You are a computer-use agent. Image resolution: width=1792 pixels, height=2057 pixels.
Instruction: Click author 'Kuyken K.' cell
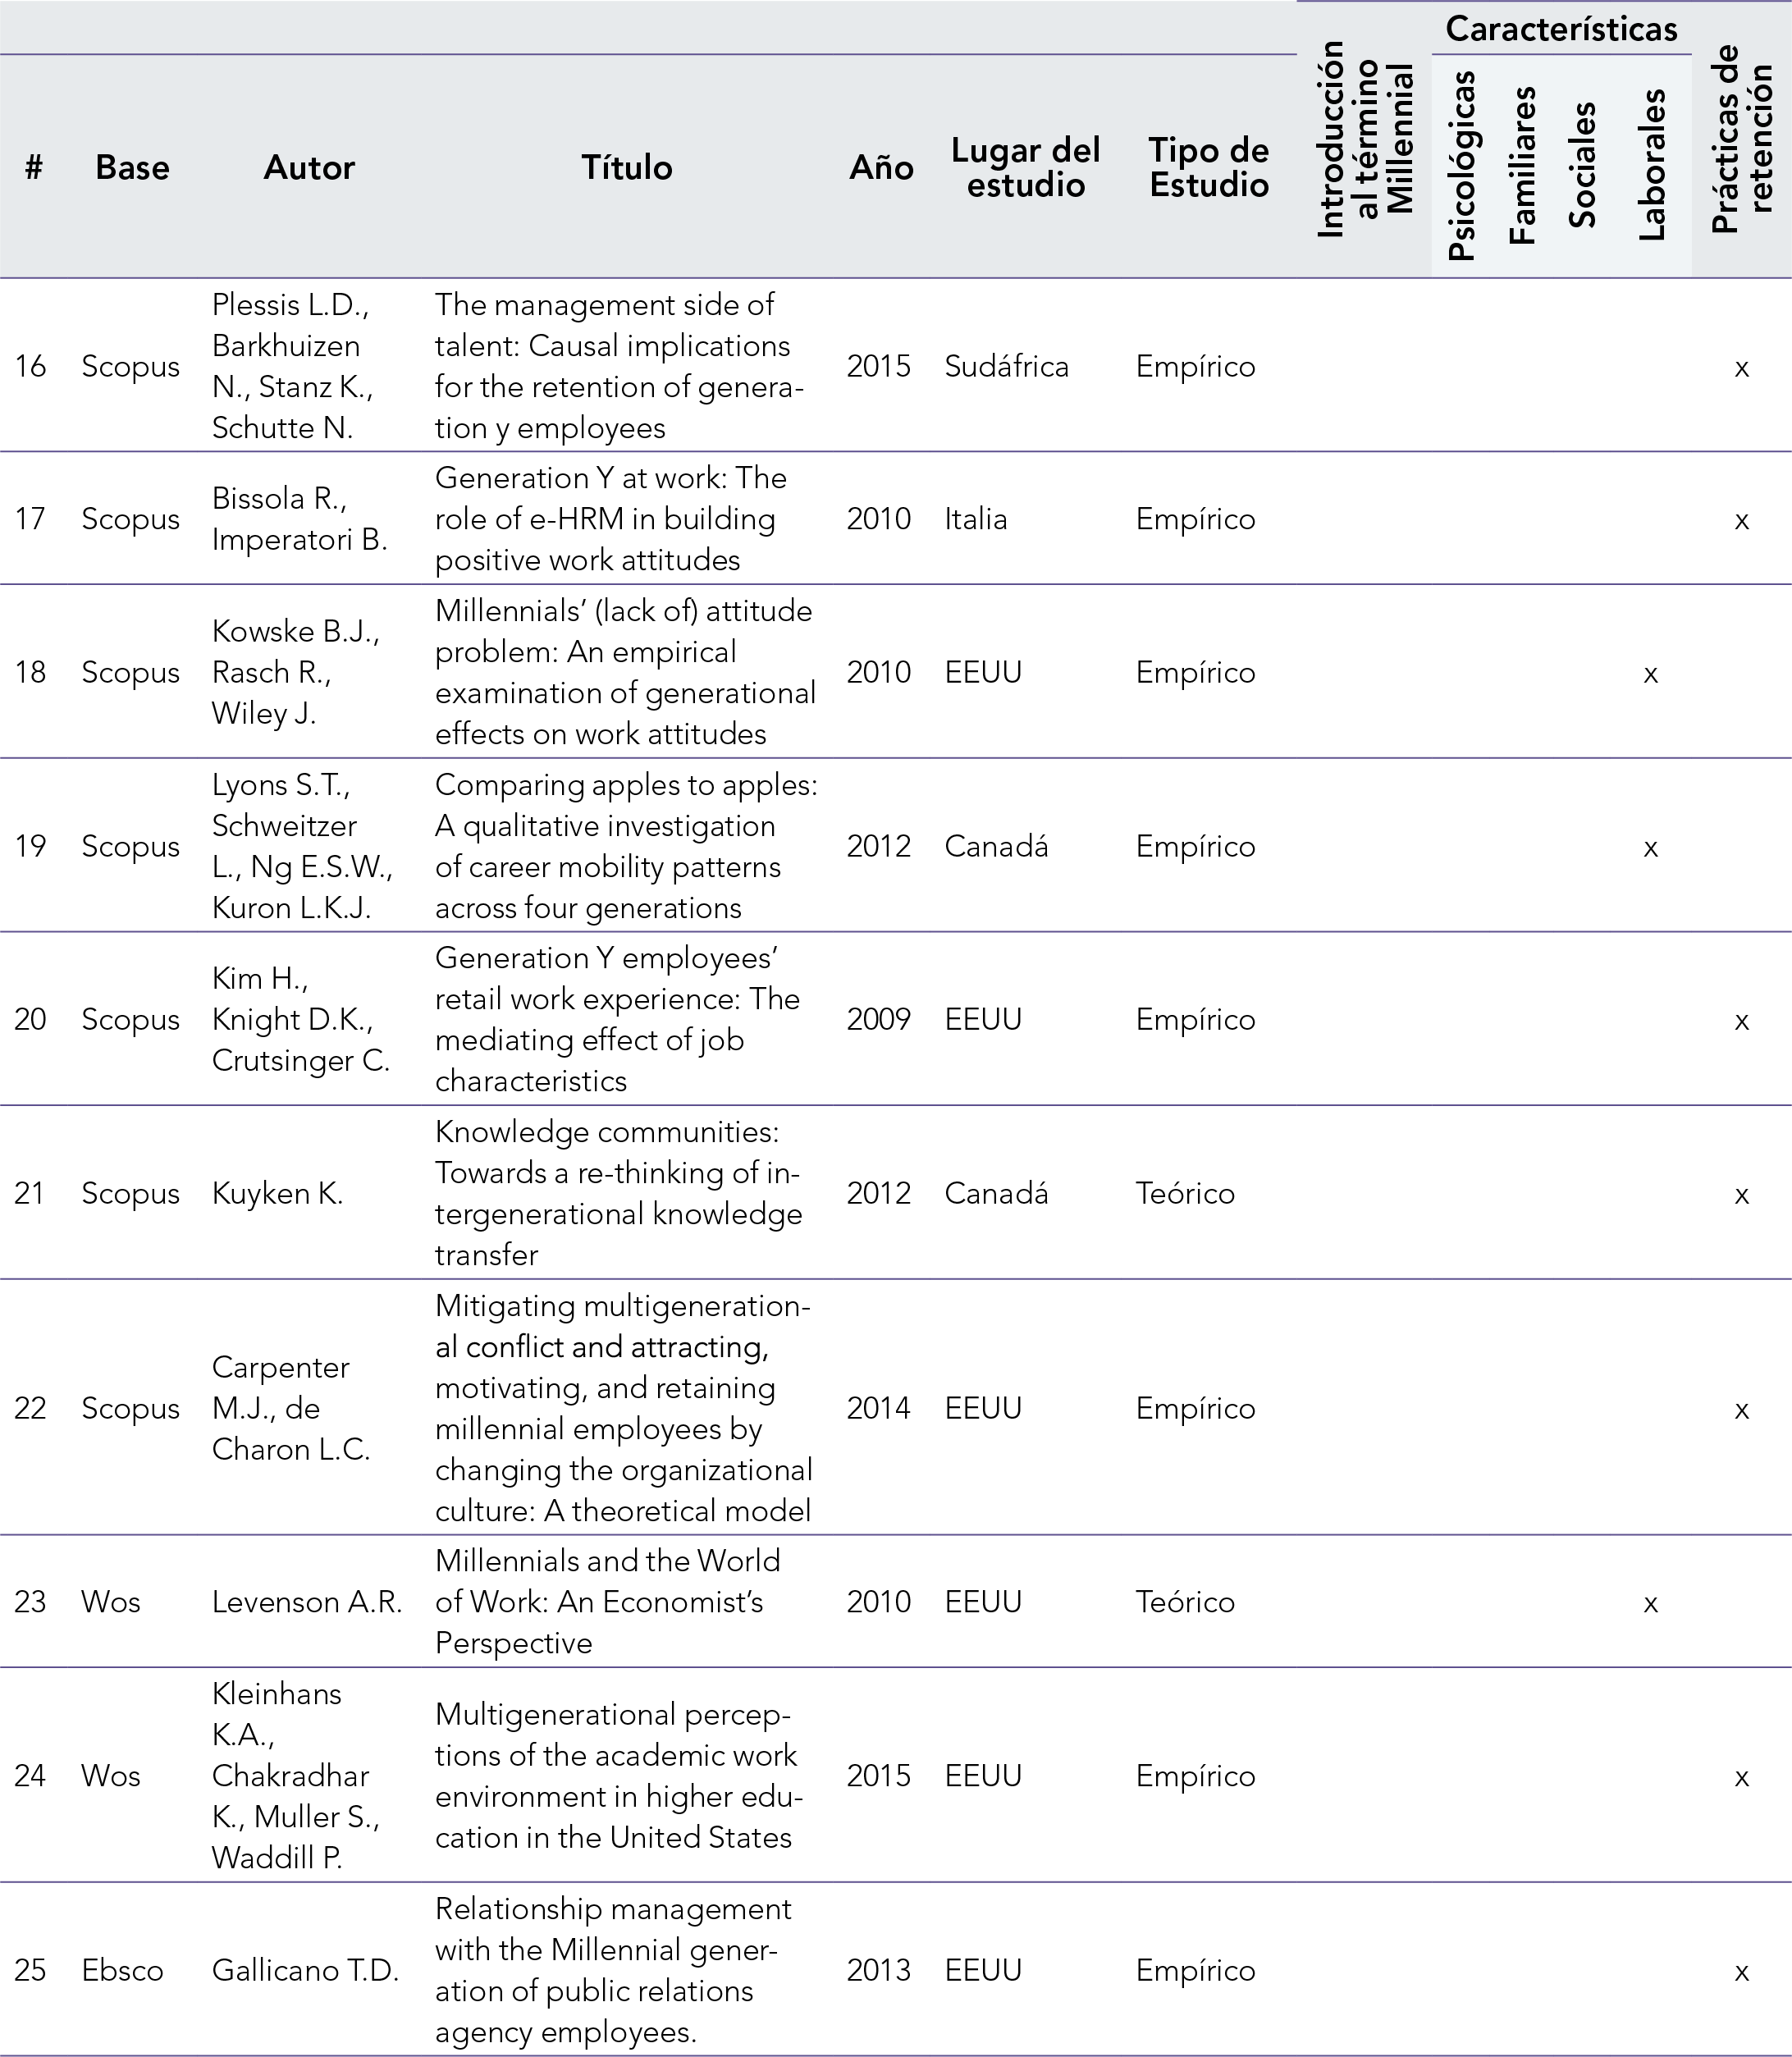(x=277, y=1193)
